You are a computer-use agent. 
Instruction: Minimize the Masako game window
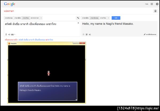point(74,43)
